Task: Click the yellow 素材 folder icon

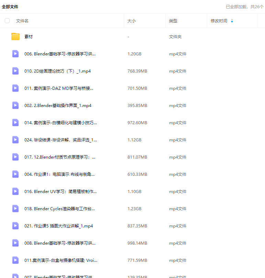Action: pos(15,36)
